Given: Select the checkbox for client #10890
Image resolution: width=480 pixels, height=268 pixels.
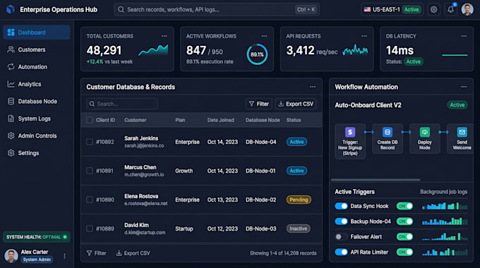Looking at the screenshot, I should [x=90, y=200].
